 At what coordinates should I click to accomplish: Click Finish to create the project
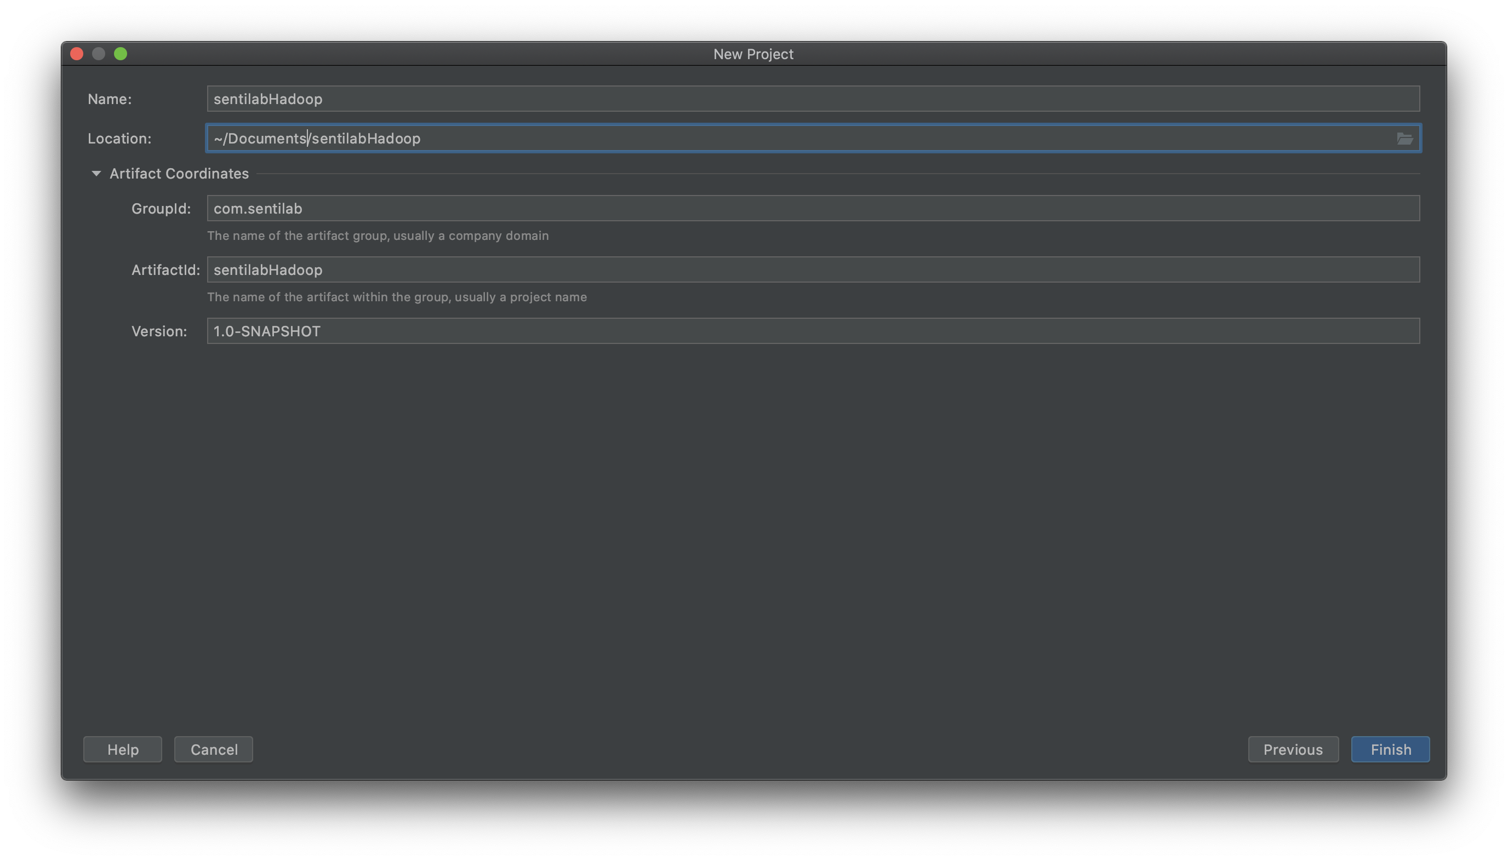pyautogui.click(x=1390, y=749)
